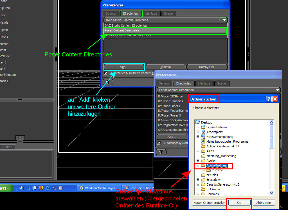Launch Opera browser from quick launch
The image size is (288, 210).
point(54,188)
